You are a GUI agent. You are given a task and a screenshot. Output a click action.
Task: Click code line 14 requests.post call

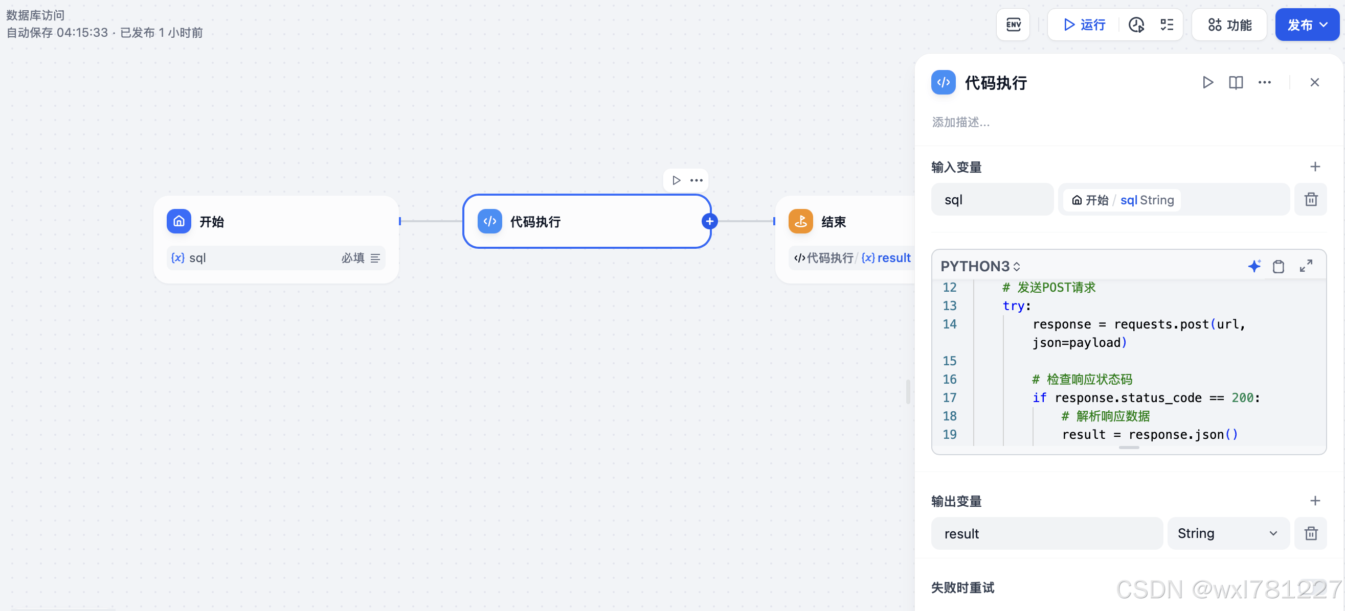[x=1139, y=334]
